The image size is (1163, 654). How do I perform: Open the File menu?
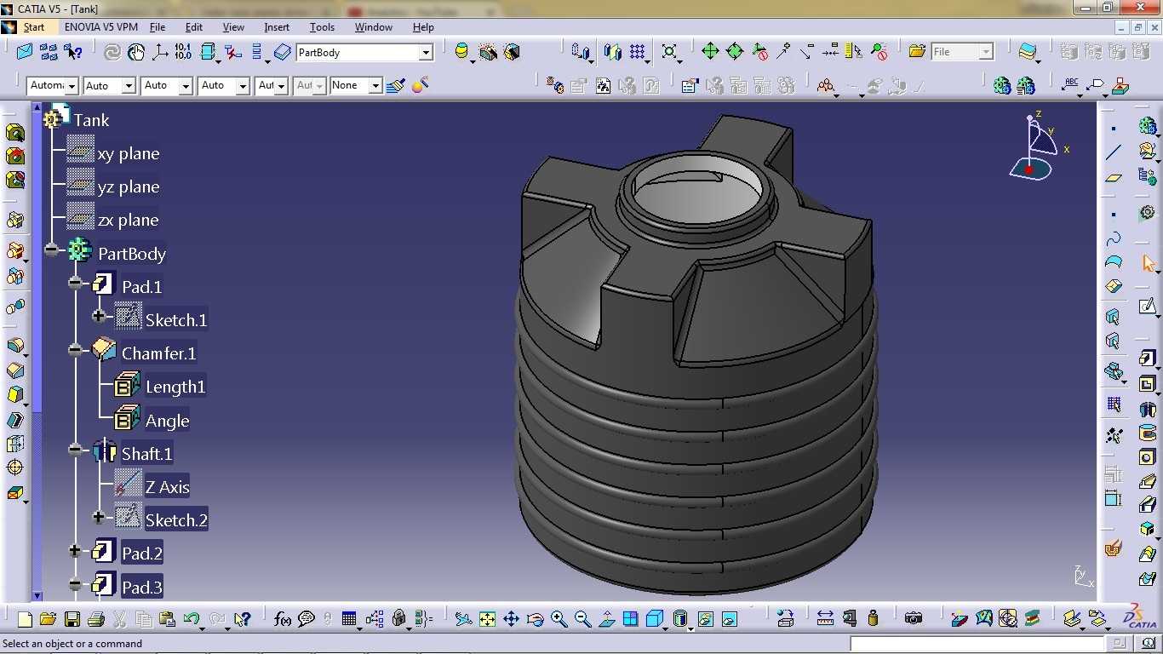tap(158, 27)
